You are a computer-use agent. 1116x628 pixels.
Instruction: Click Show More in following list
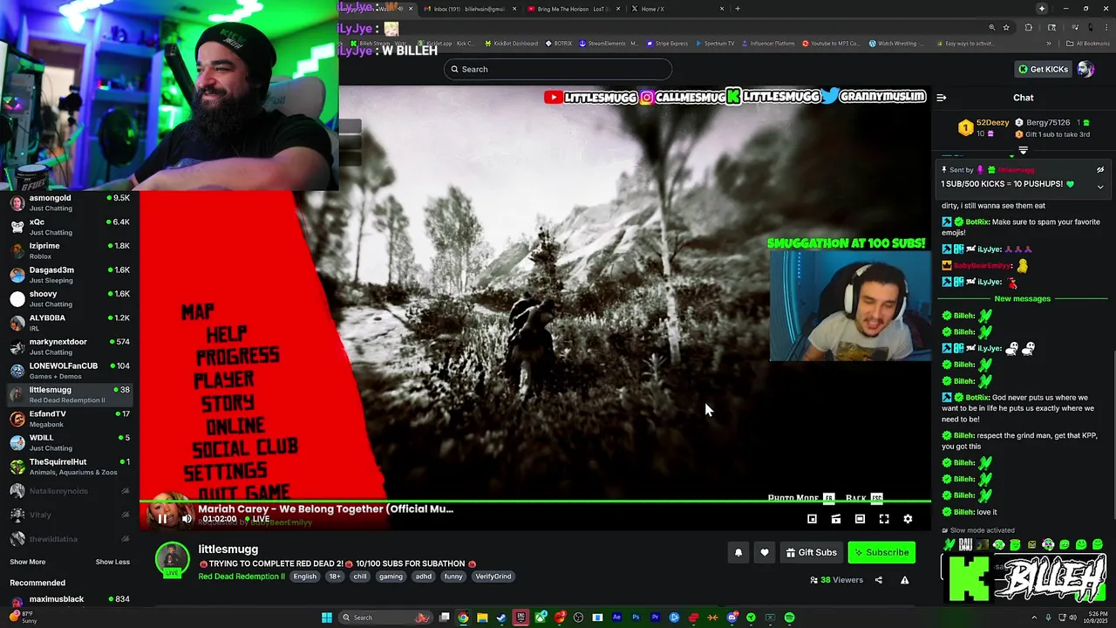tap(28, 562)
